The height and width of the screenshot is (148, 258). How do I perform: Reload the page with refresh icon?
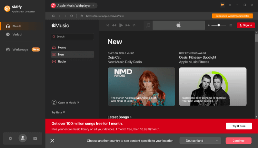71,16
